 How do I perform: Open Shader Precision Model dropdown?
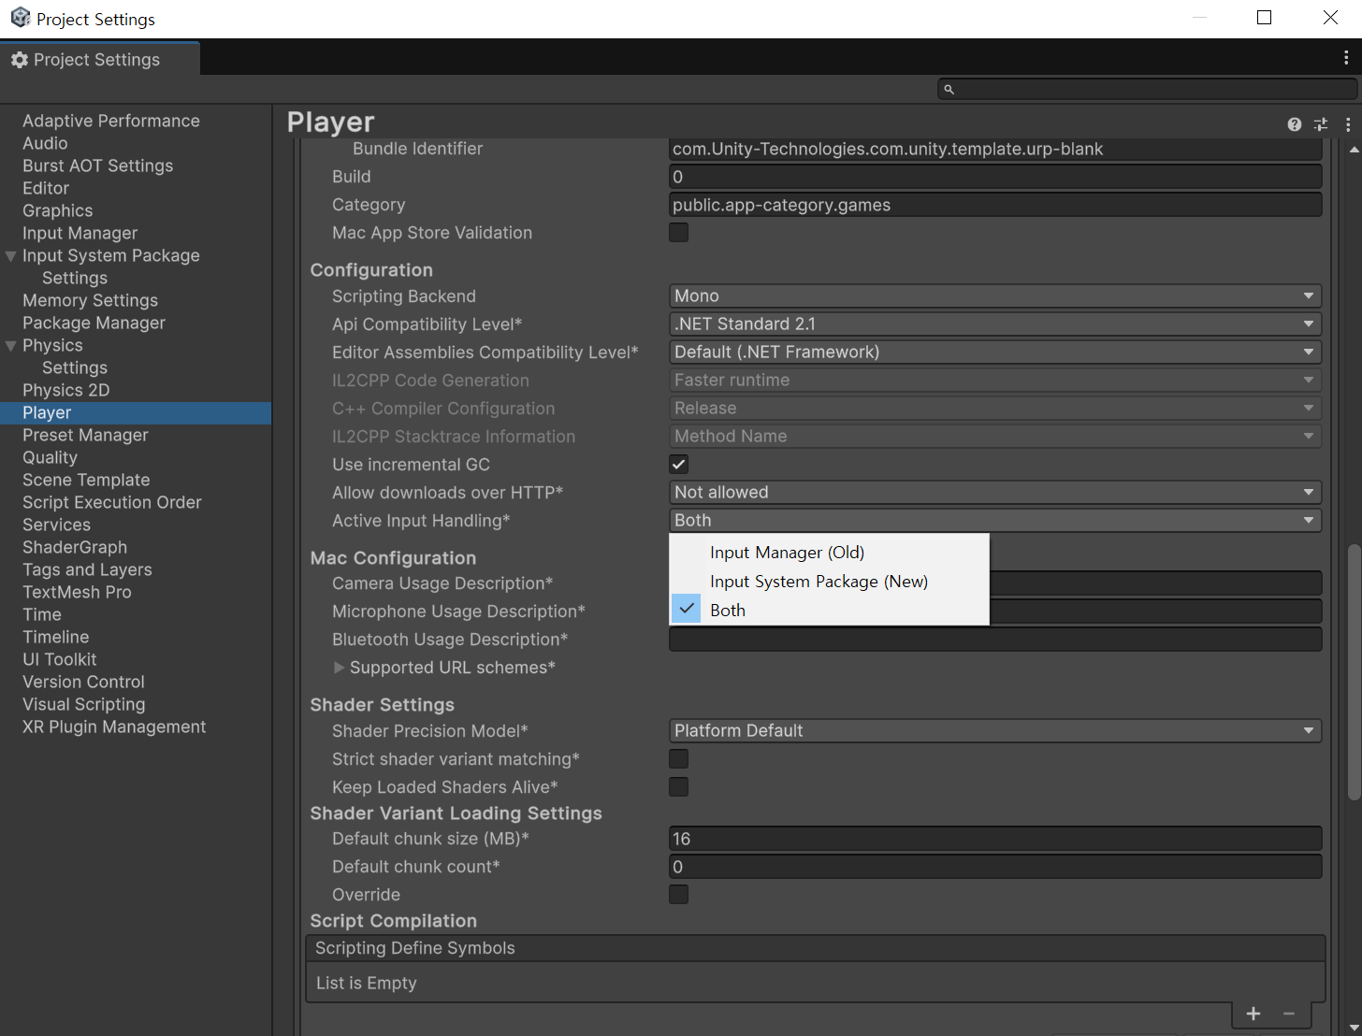(995, 730)
